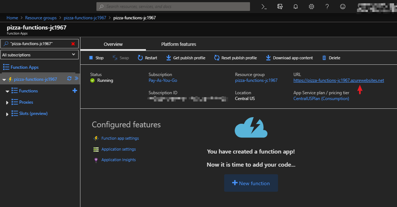The height and width of the screenshot is (207, 397).
Task: Open the notifications bell
Action: click(295, 7)
